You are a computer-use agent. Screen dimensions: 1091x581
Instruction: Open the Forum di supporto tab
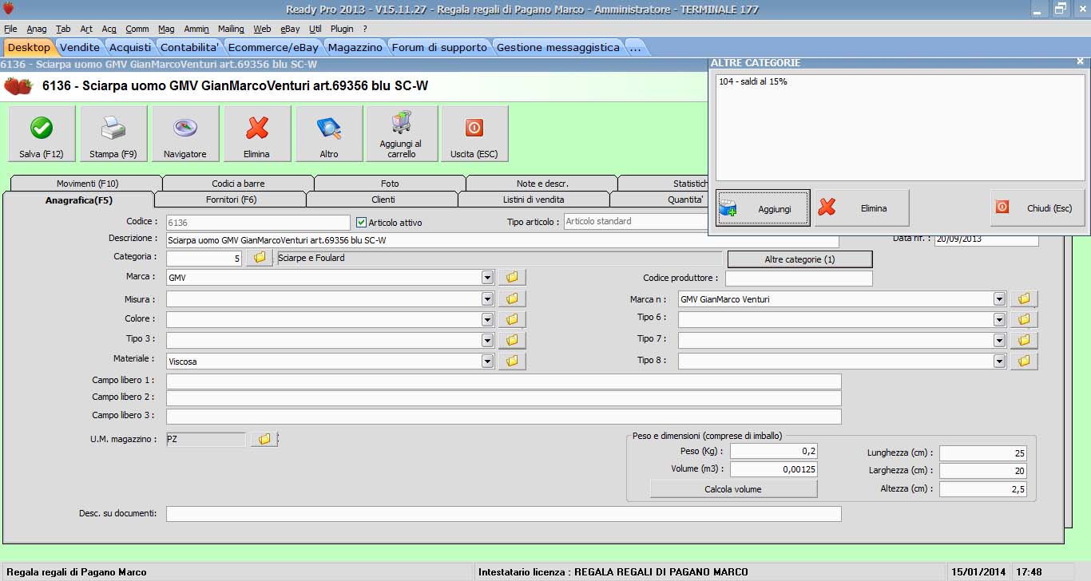(x=439, y=47)
